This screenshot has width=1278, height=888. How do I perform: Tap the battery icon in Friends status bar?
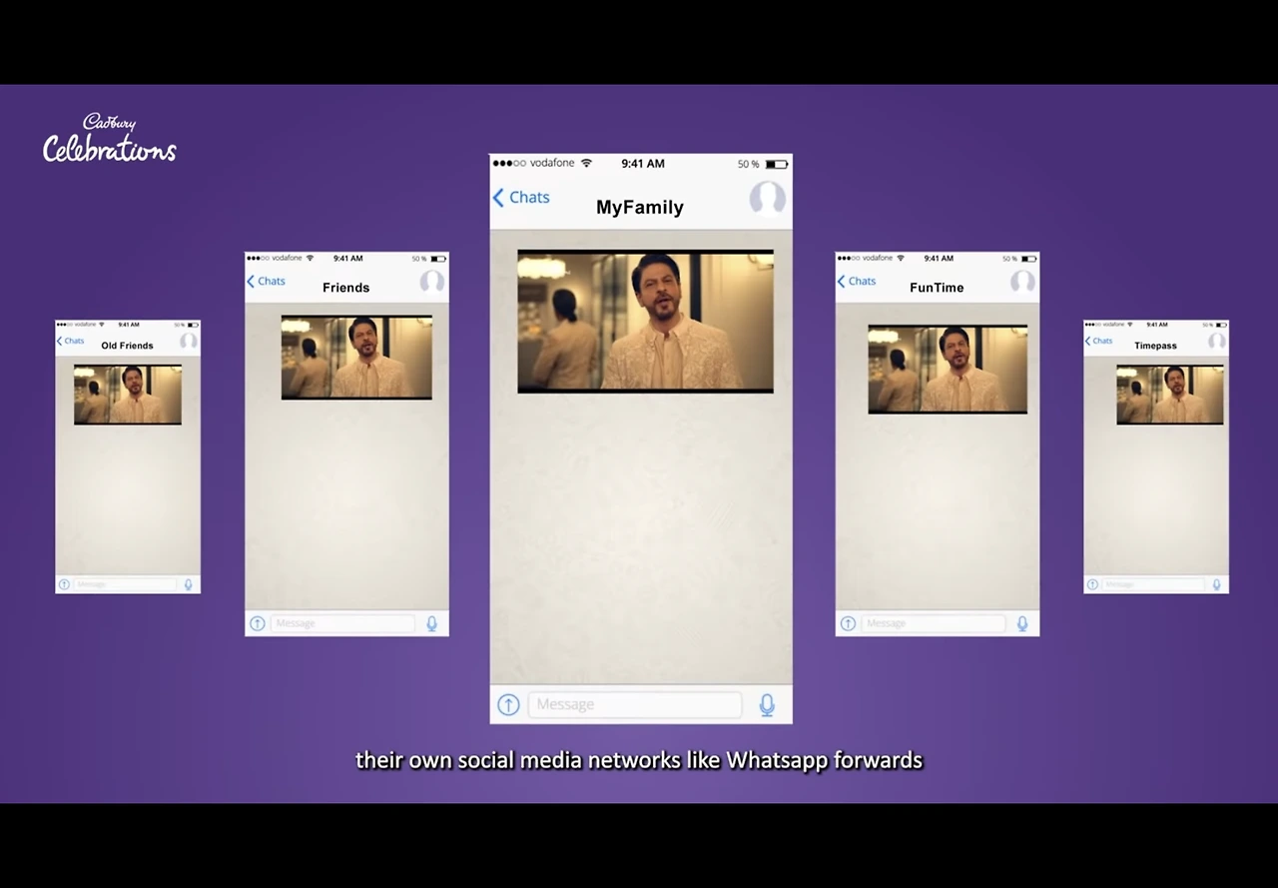(x=438, y=259)
